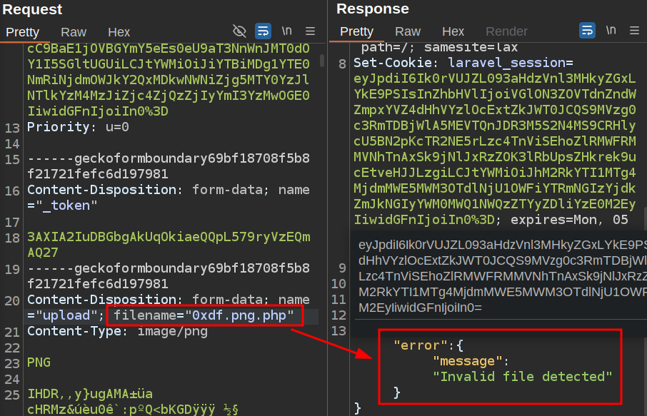Open the Response Hex tab
The image size is (647, 416).
coord(453,32)
